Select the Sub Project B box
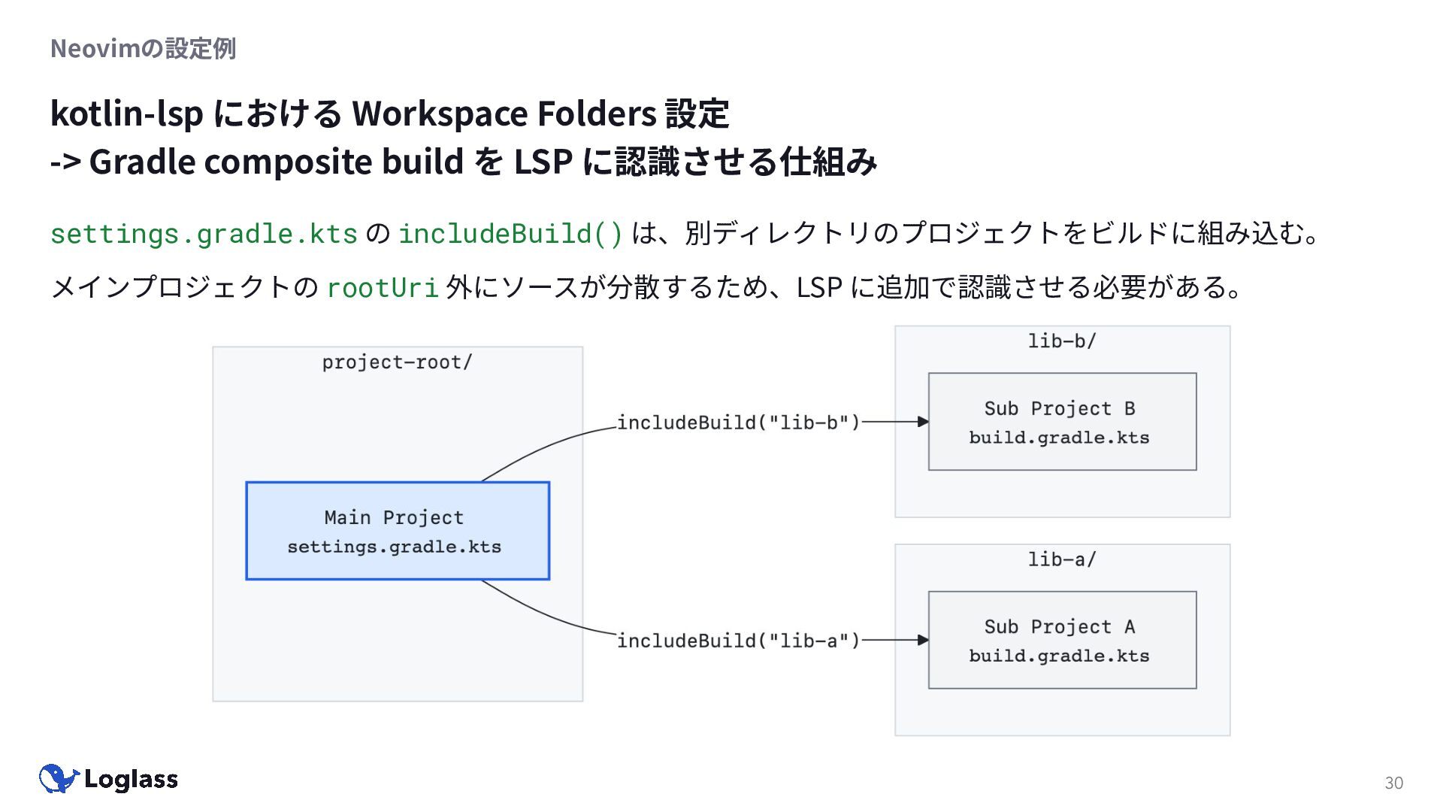1443x812 pixels. [1061, 422]
